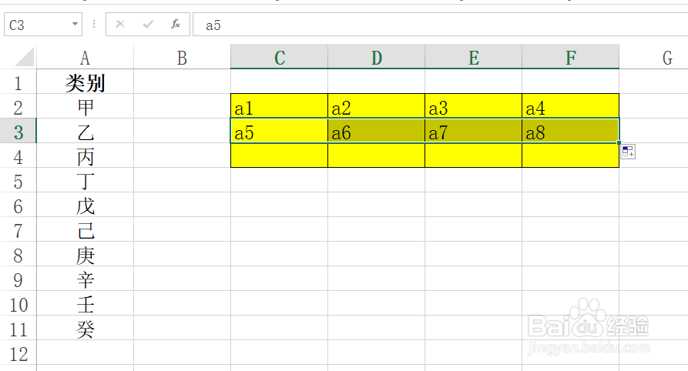Click the Select All corner triangle
Image resolution: width=688 pixels, height=371 pixels.
21,57
